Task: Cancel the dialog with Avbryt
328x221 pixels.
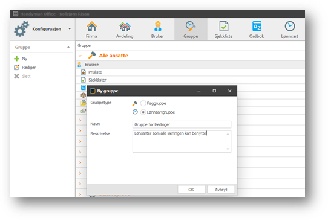Action: (221, 190)
